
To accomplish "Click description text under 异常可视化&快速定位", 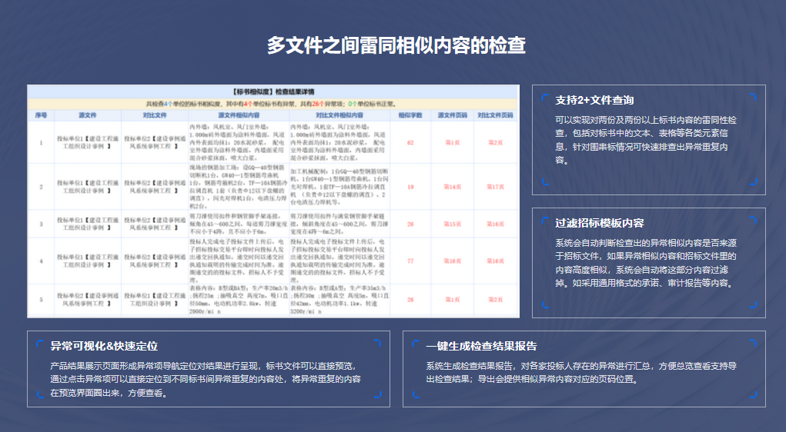I will point(206,380).
